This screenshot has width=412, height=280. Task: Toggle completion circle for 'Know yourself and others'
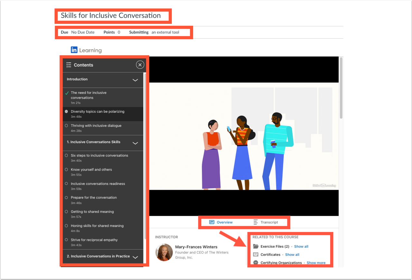click(66, 169)
